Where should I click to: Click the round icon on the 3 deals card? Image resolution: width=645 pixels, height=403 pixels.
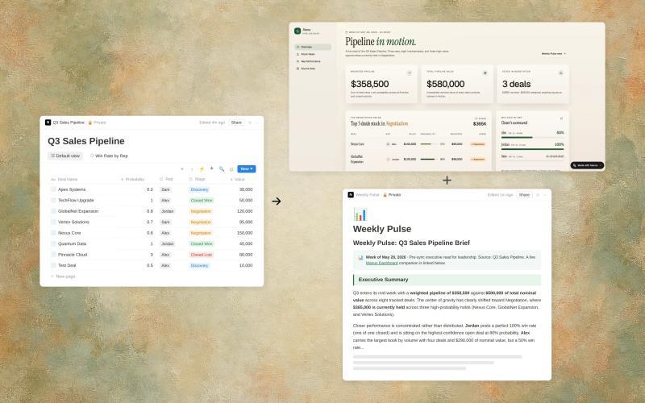coord(560,73)
